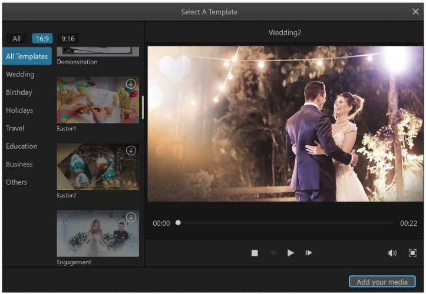Mute the preview volume speaker icon
The height and width of the screenshot is (294, 426).
point(392,253)
